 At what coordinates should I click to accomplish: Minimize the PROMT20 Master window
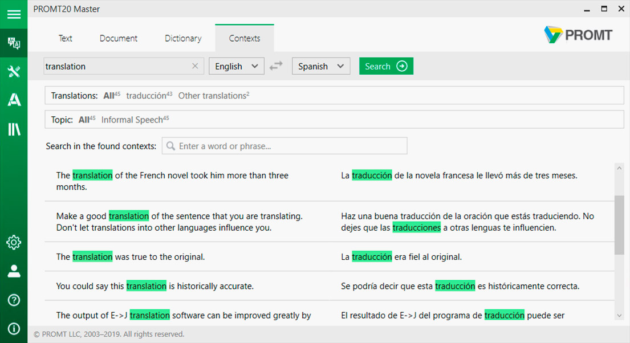[587, 9]
